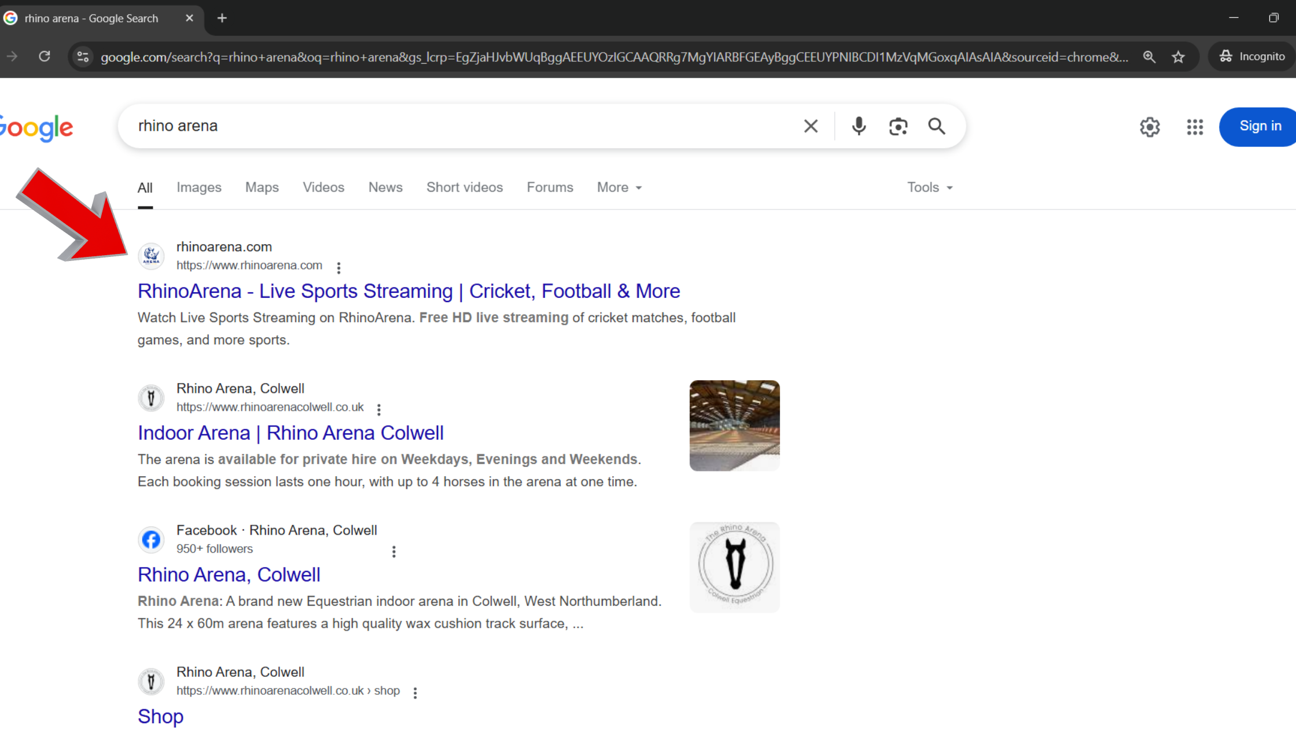Click the 'Facebook · Rhino Arena, Colwell' source name
Image resolution: width=1296 pixels, height=729 pixels.
[x=277, y=530]
